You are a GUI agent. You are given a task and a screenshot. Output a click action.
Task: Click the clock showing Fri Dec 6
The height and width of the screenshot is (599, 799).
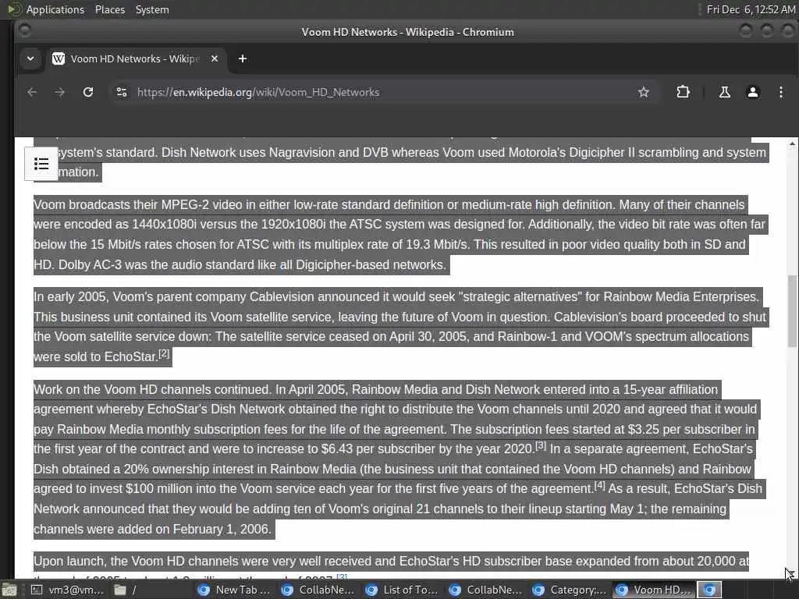pos(751,9)
